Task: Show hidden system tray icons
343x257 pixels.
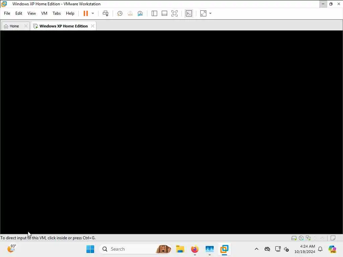Action: 257,249
